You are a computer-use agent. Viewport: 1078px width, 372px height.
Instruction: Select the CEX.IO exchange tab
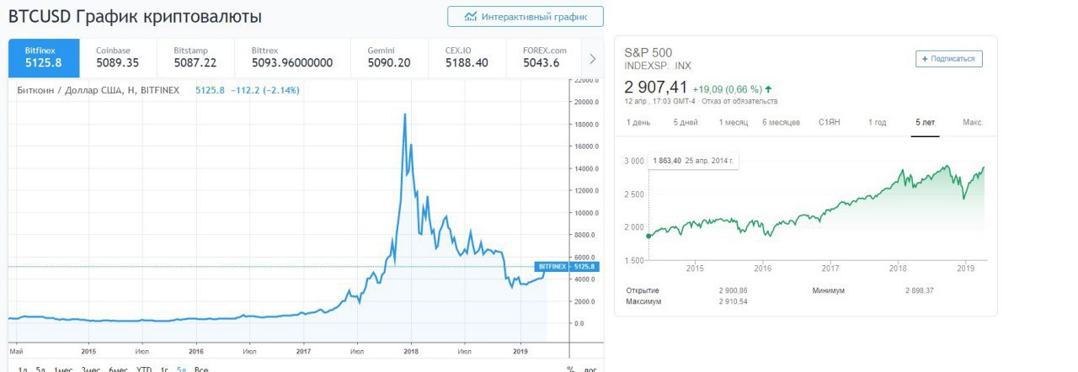467,57
